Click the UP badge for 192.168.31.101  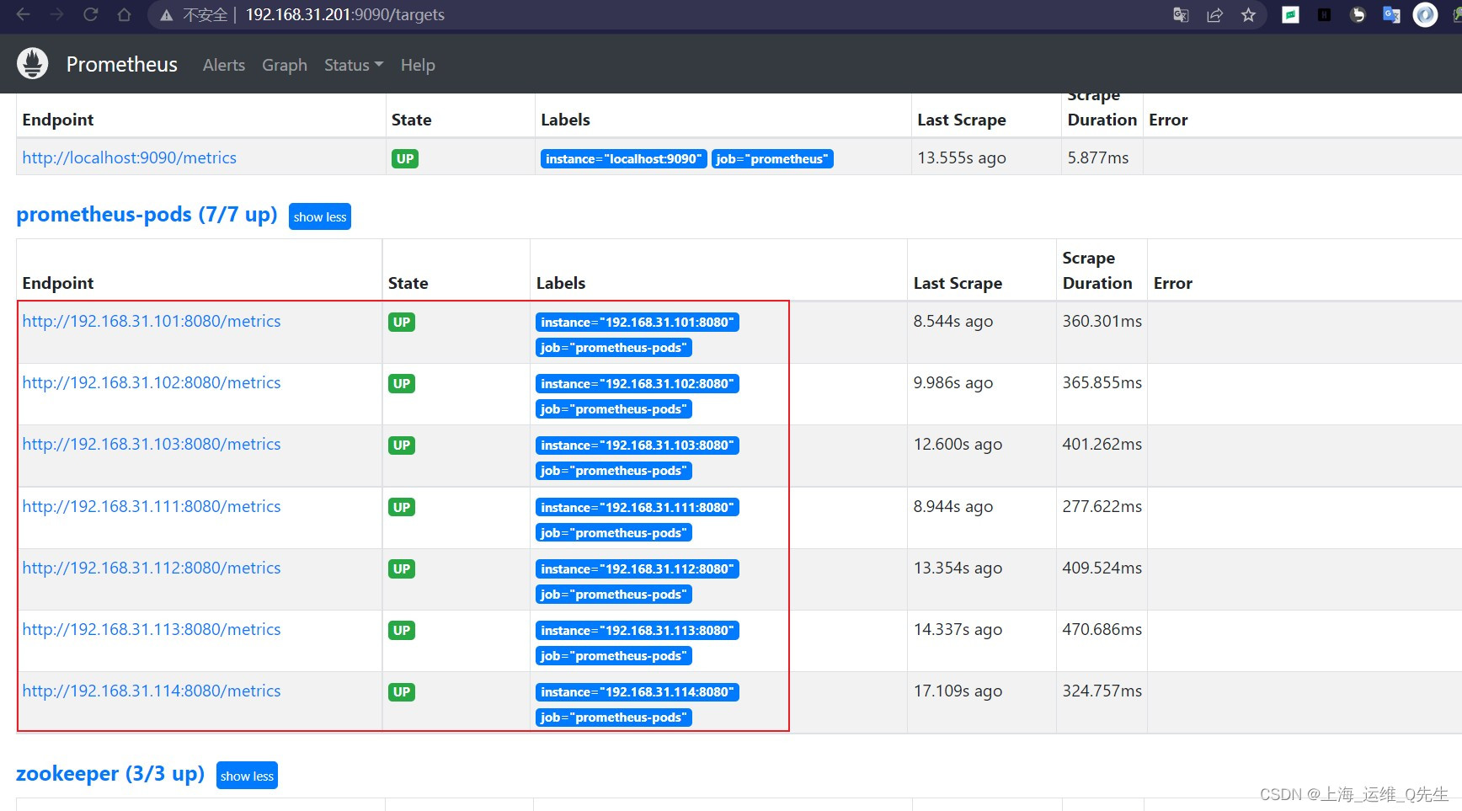[x=402, y=322]
